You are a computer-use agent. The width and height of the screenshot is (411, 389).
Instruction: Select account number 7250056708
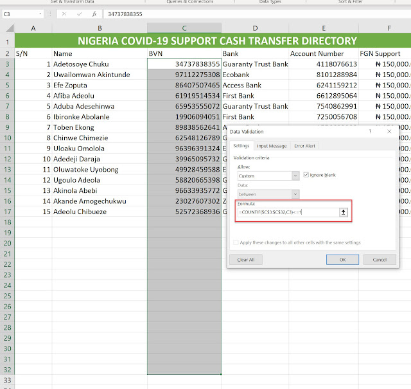(x=324, y=116)
